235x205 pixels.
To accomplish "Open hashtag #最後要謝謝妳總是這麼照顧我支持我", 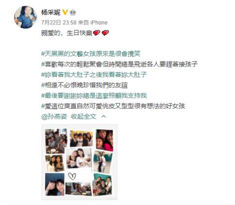I will pyautogui.click(x=94, y=96).
